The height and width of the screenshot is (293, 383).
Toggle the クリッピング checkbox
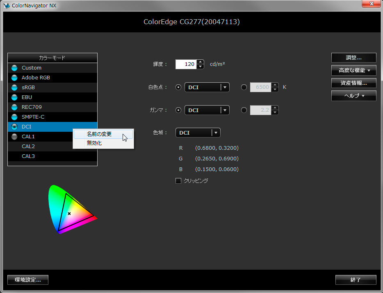pyautogui.click(x=178, y=181)
